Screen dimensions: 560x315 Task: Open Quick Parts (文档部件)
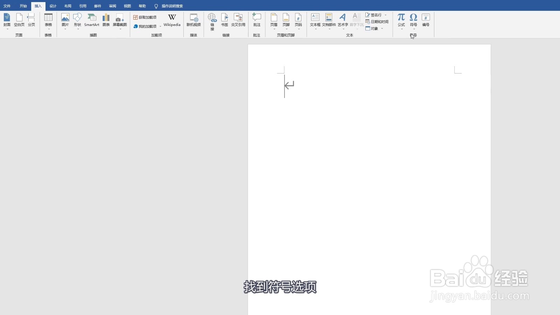(329, 21)
